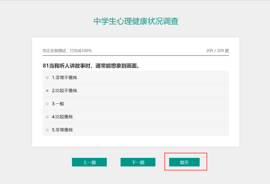Pick the radio button for 3.一般
270x184 pixels.
coord(47,103)
